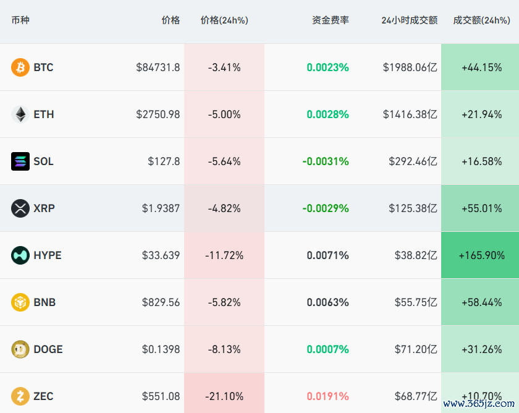Click the ZEC -21.10% price change cell
Image resolution: width=519 pixels, height=413 pixels.
pyautogui.click(x=225, y=396)
